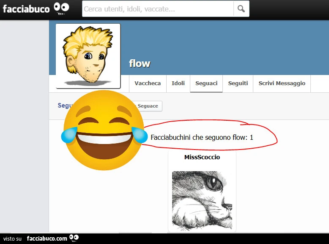The height and width of the screenshot is (244, 329).
Task: Click the flow profile name heading
Action: tap(140, 64)
